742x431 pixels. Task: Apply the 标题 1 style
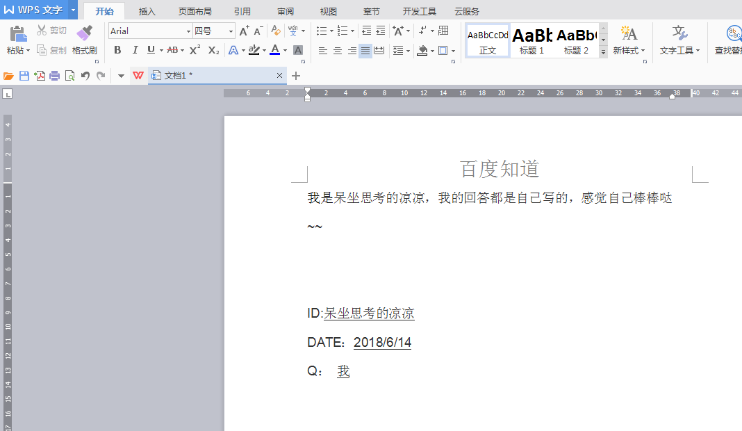click(531, 41)
